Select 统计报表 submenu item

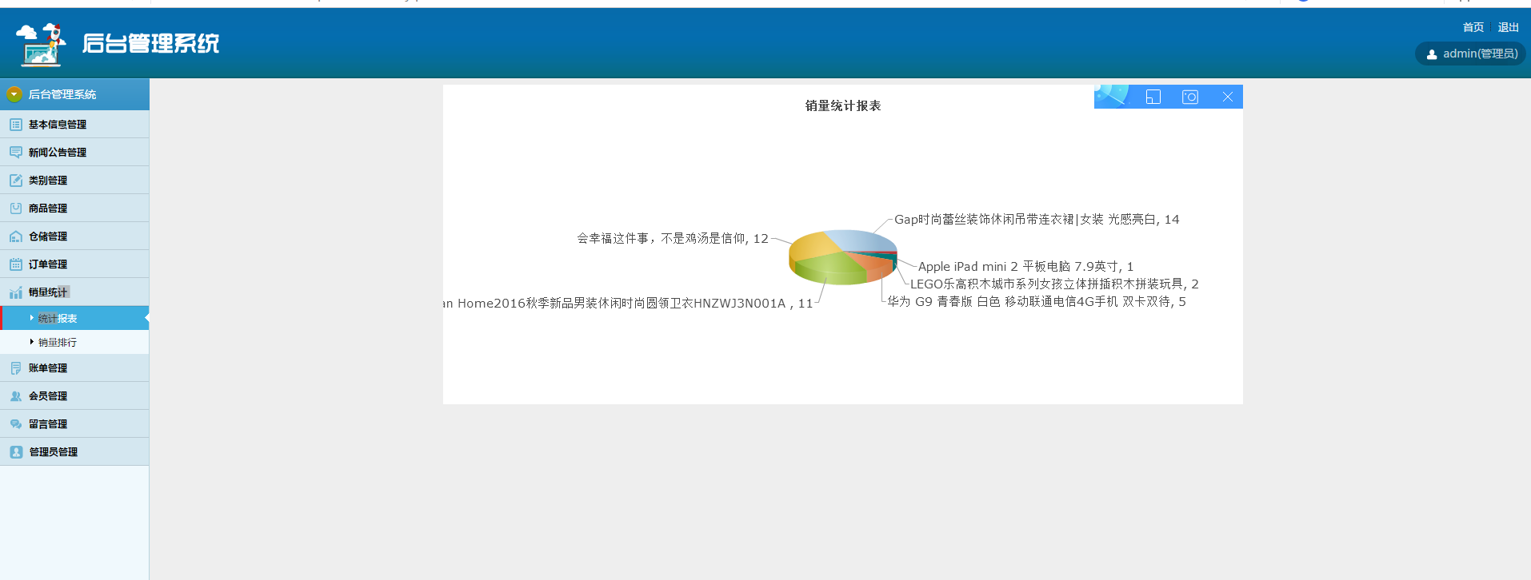(x=74, y=318)
